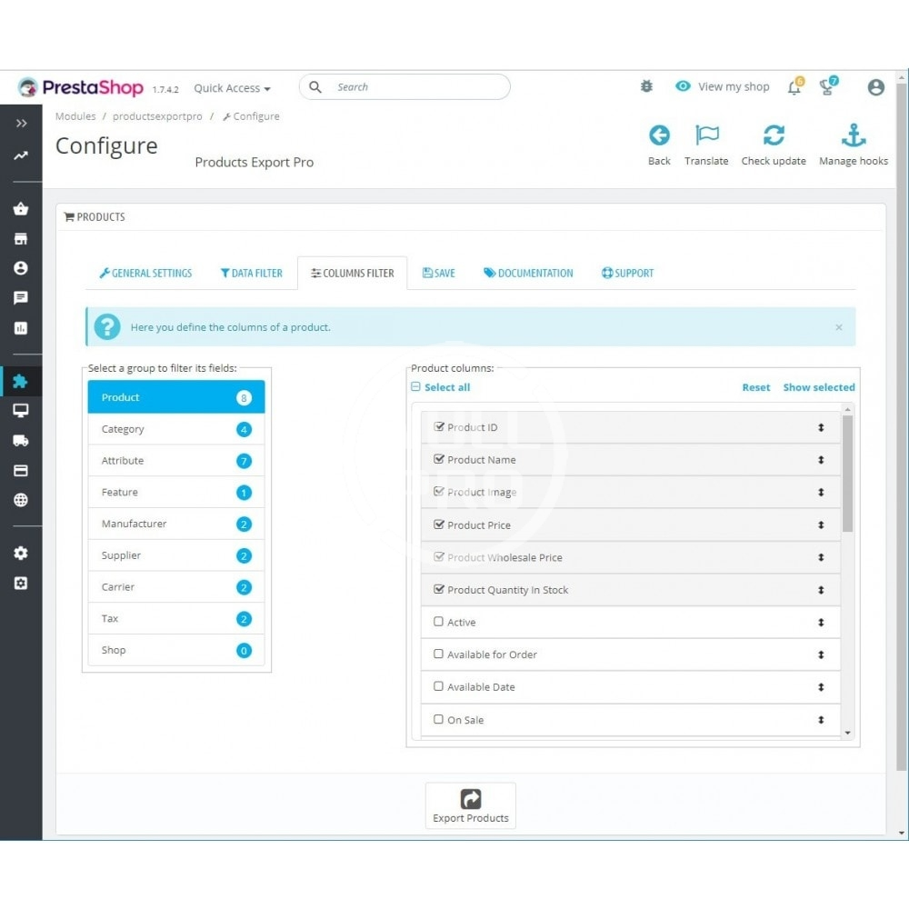909x909 pixels.
Task: Open Modules puzzle icon in sidebar
Action: [21, 381]
